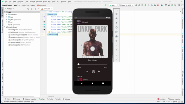
Task: Open the File menu
Action: pos(6,2)
